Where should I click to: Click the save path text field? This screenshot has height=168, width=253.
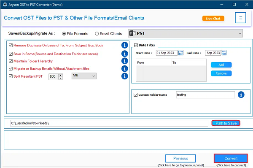coord(109,123)
